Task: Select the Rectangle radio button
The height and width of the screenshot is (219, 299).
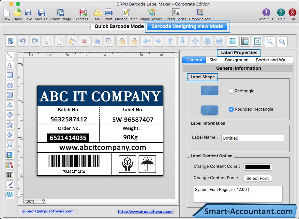Action: tap(231, 91)
